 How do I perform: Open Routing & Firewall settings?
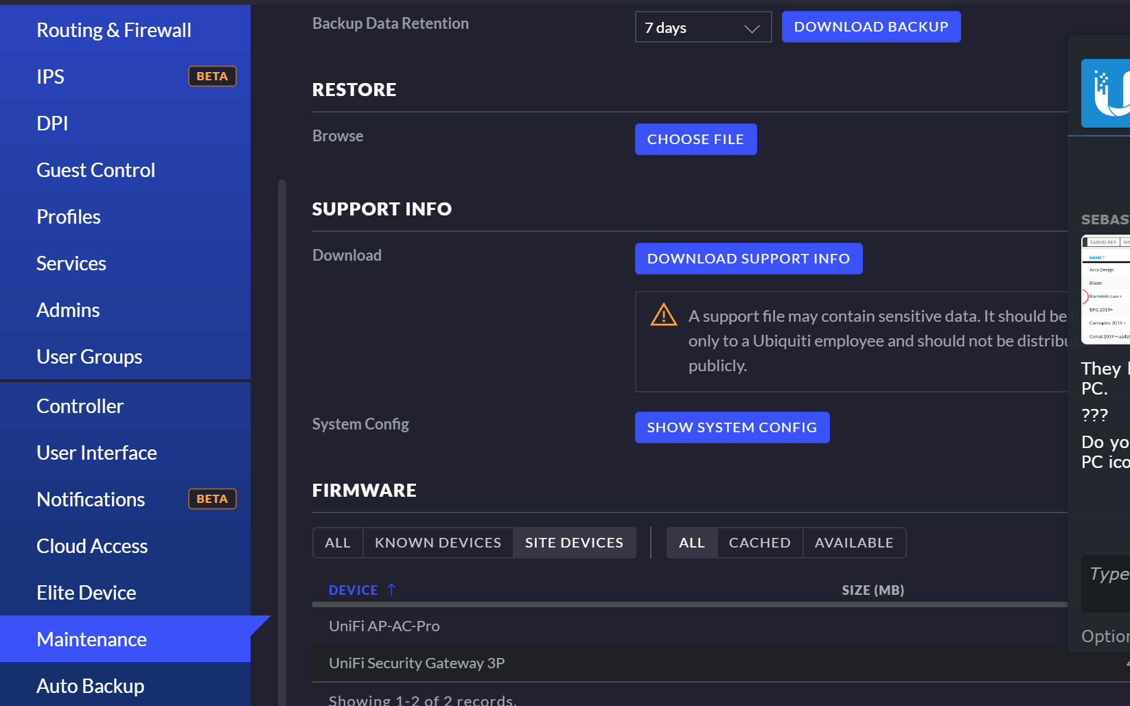(114, 30)
